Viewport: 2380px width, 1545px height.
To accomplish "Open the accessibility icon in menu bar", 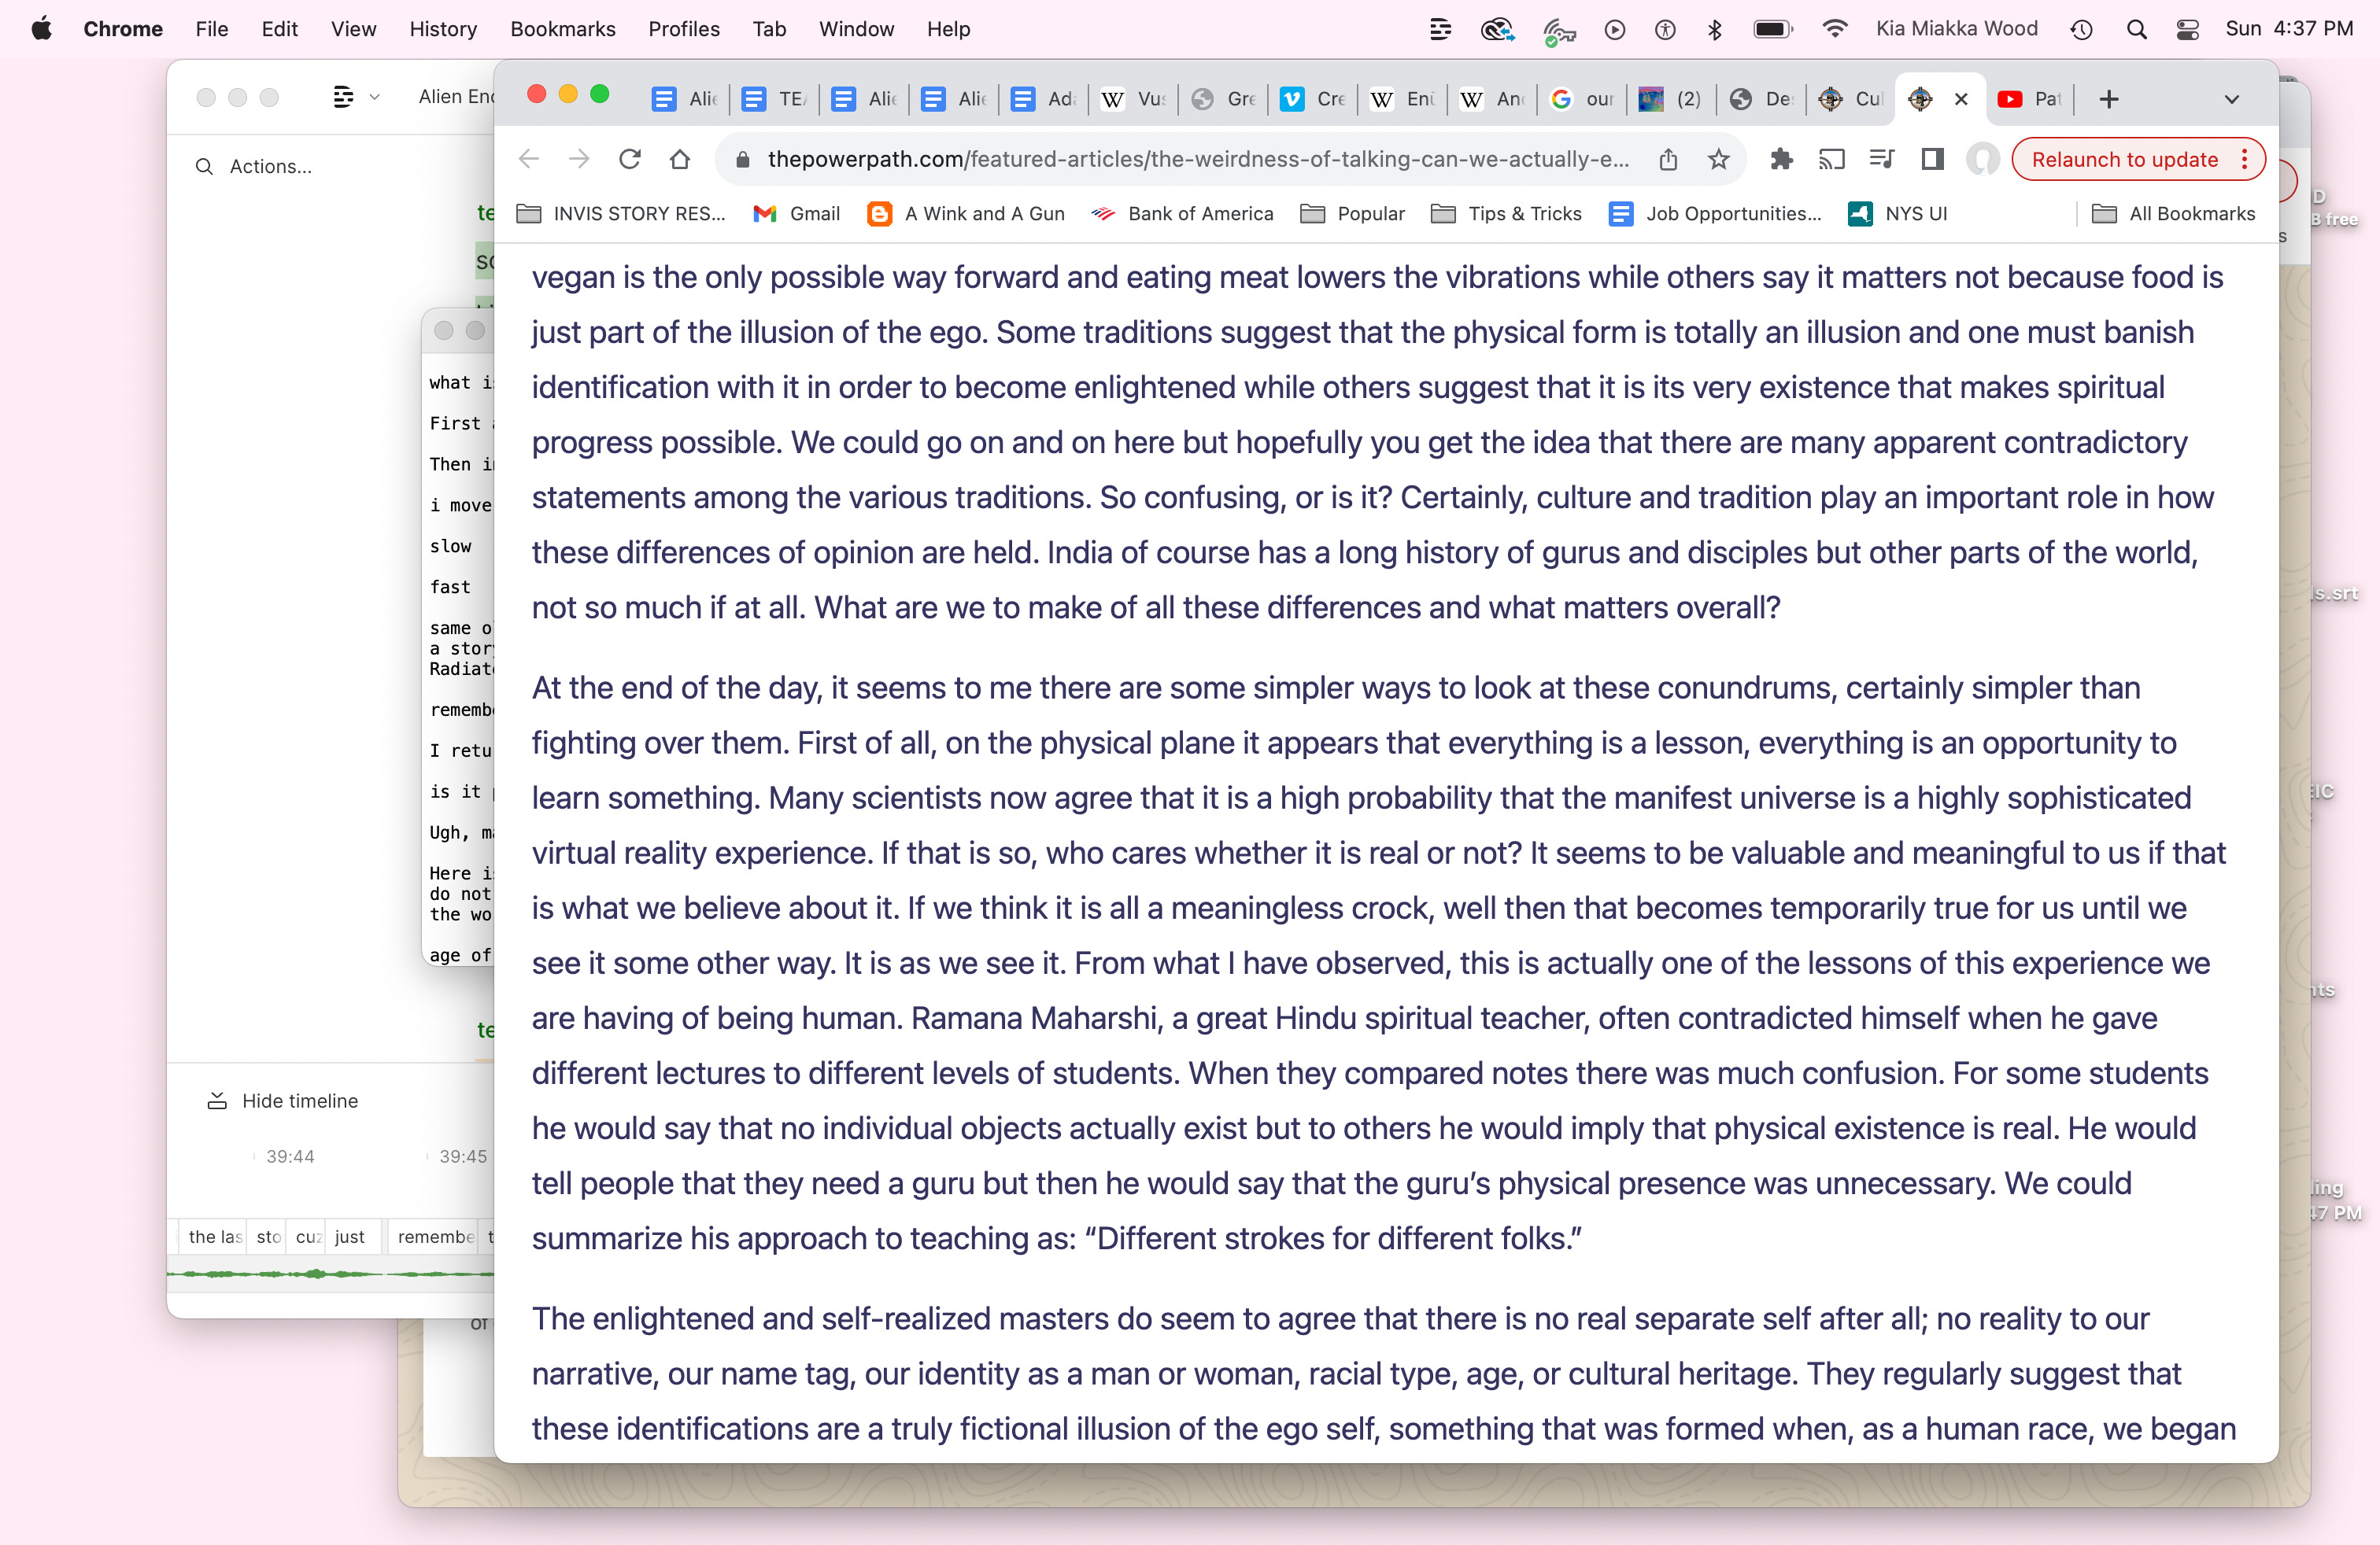I will (x=1665, y=29).
